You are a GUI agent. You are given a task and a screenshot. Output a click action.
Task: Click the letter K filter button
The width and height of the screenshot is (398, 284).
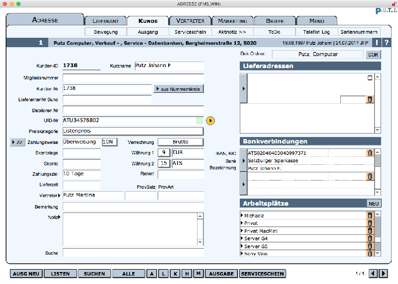[x=175, y=274]
